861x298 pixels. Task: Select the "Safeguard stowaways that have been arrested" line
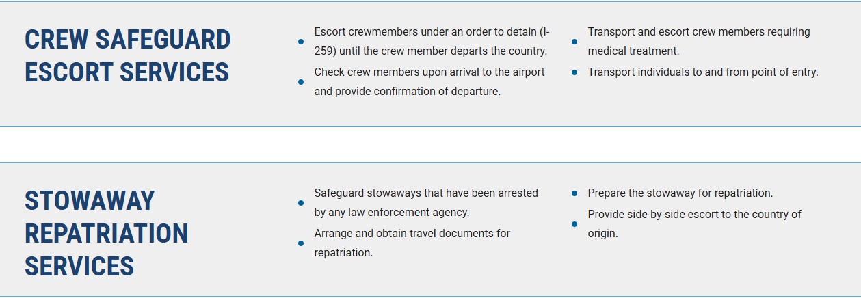(x=426, y=193)
